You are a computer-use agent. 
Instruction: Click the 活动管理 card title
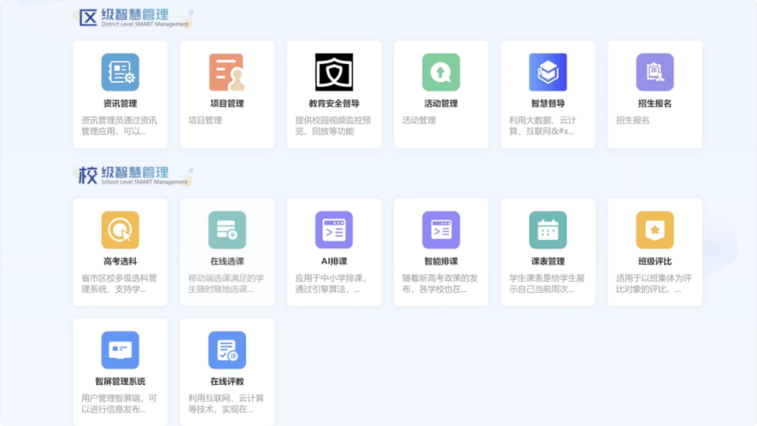pos(441,103)
